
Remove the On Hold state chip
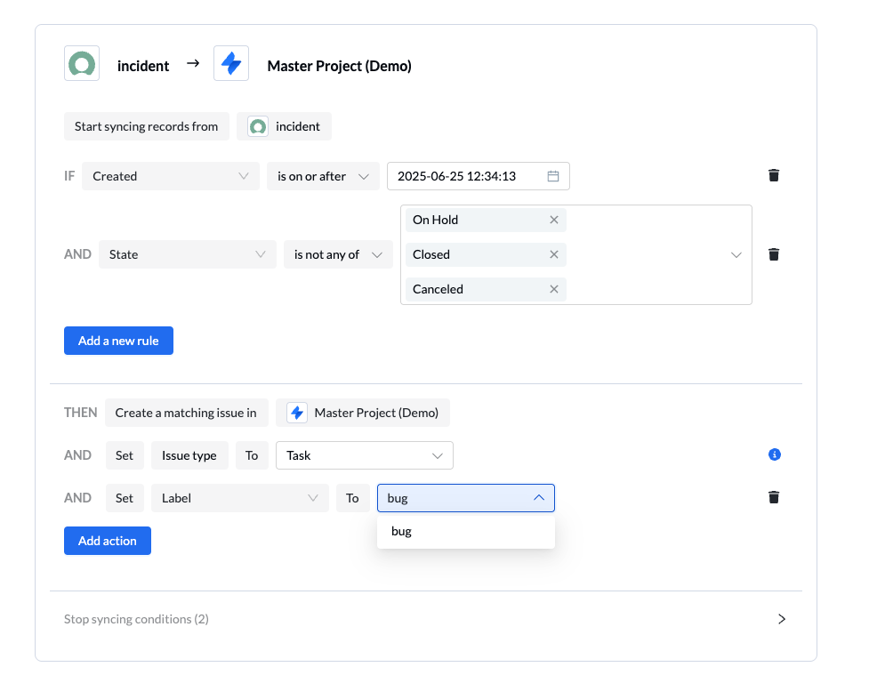tap(554, 220)
